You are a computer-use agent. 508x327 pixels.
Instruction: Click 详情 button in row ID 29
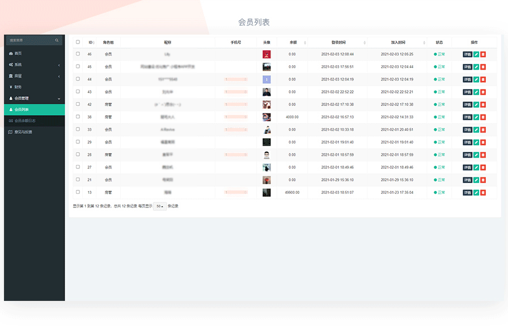[x=468, y=142]
